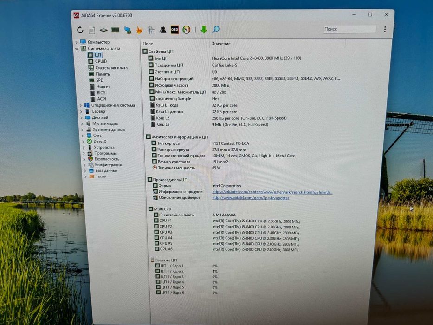Click the Свойства ЦП group header
The image size is (433, 325).
tap(158, 52)
